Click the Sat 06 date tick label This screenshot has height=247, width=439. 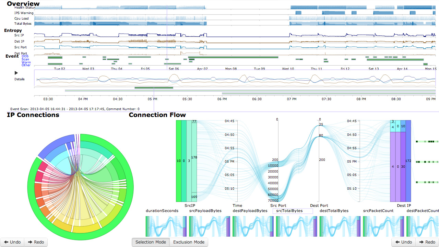[174, 69]
